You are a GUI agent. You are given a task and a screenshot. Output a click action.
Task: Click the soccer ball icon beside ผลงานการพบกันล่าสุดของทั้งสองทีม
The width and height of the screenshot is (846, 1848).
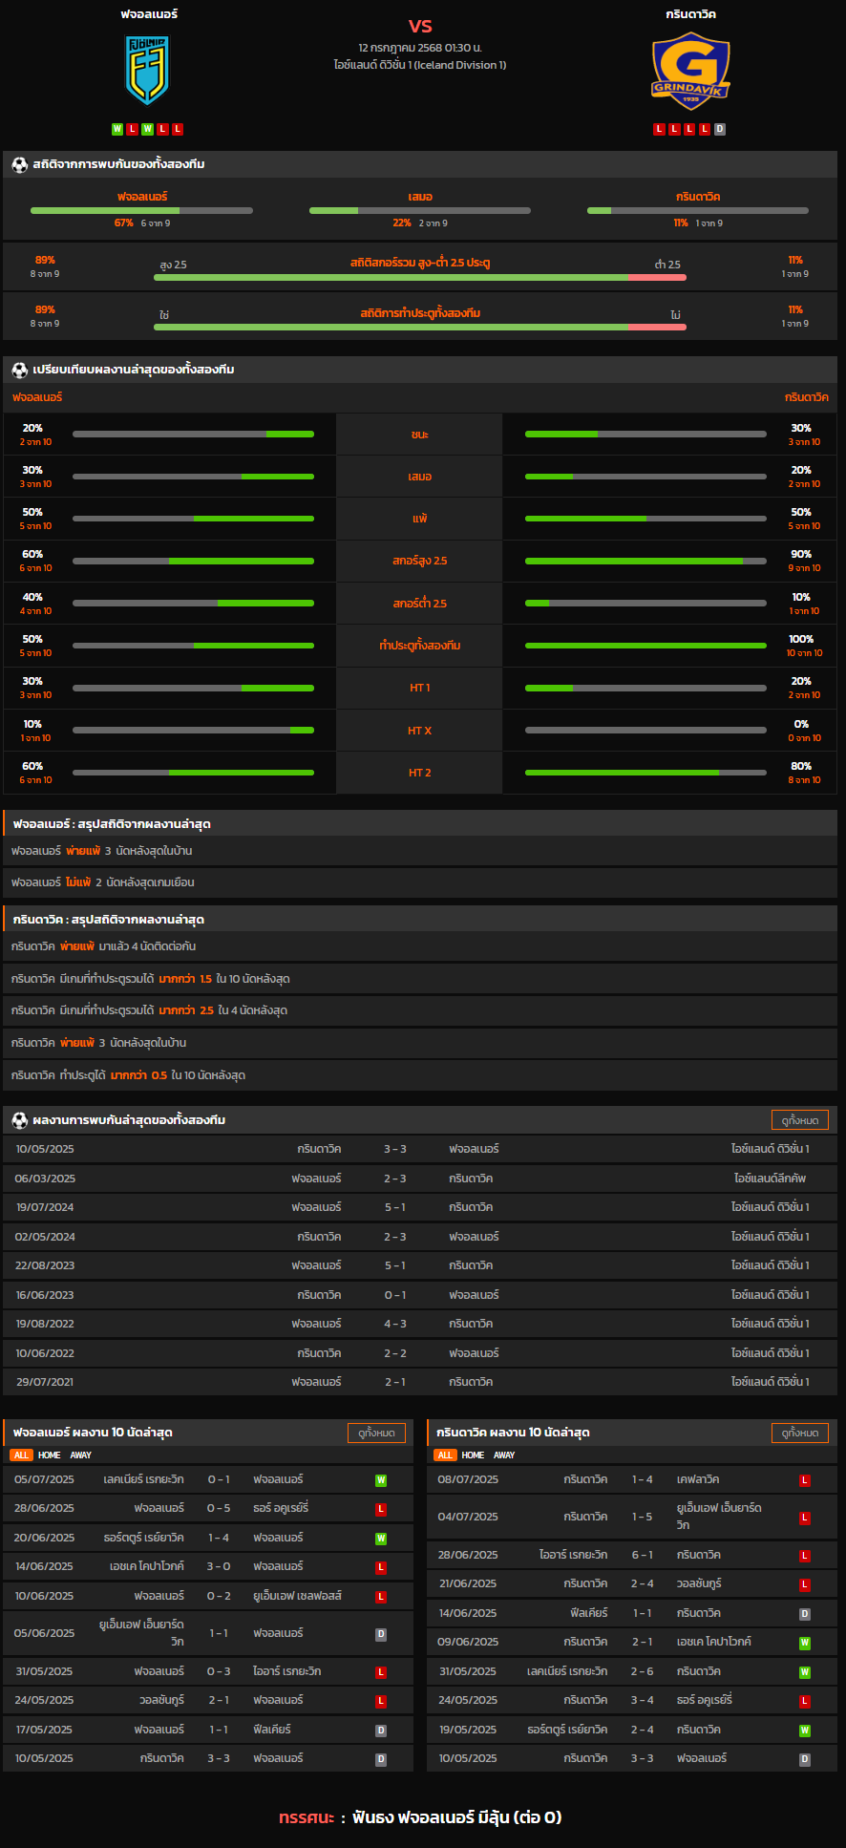[19, 1120]
